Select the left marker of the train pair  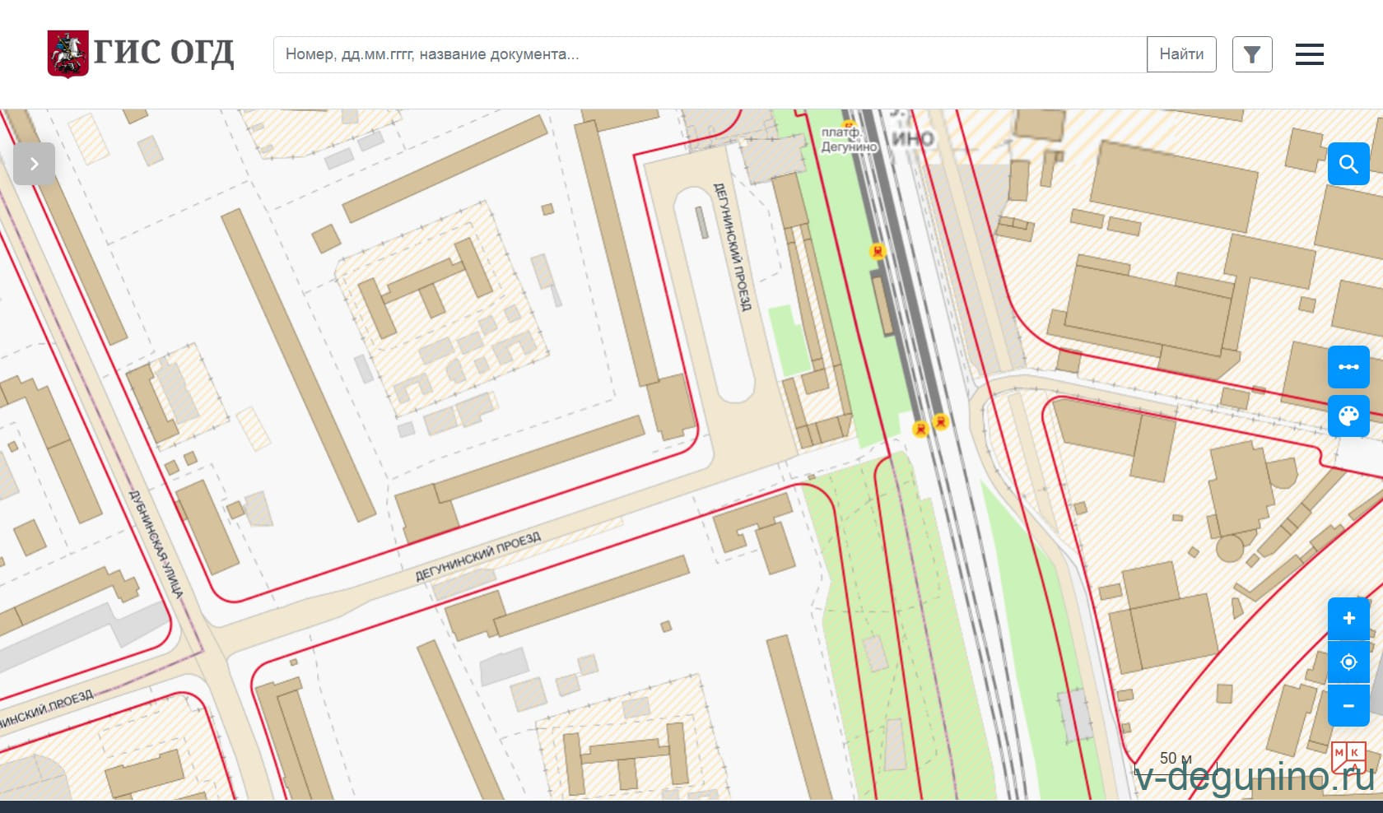(920, 428)
